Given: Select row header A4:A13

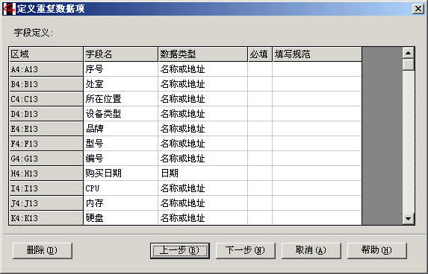Looking at the screenshot, I should pyautogui.click(x=46, y=69).
